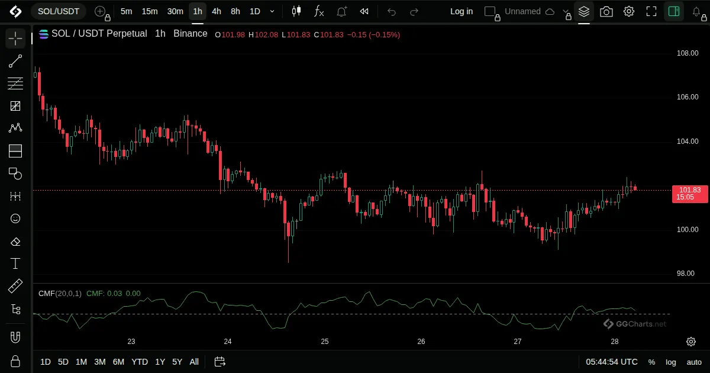Select the geometric shapes tool
The height and width of the screenshot is (373, 710).
[15, 173]
